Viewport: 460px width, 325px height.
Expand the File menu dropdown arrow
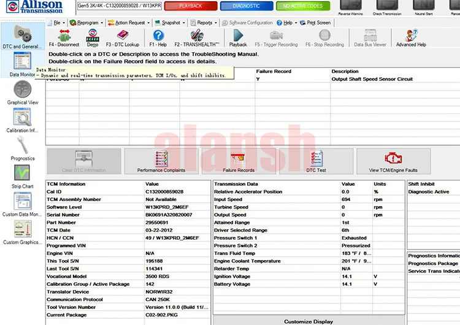[64, 23]
